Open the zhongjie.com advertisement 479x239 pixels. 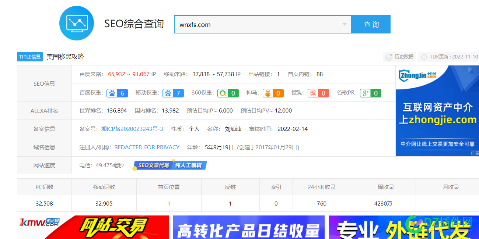(x=437, y=111)
